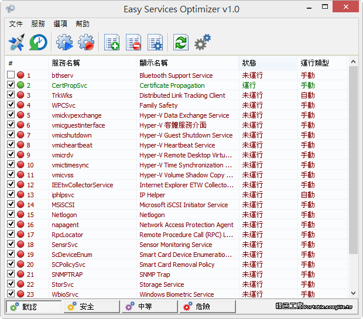
Task: Sort by the 運行類型 column header
Action: coord(322,63)
